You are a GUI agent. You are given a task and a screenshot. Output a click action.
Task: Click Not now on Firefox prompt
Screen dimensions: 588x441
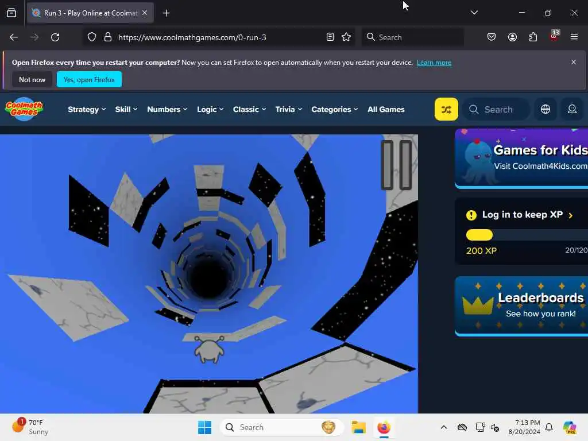point(32,79)
